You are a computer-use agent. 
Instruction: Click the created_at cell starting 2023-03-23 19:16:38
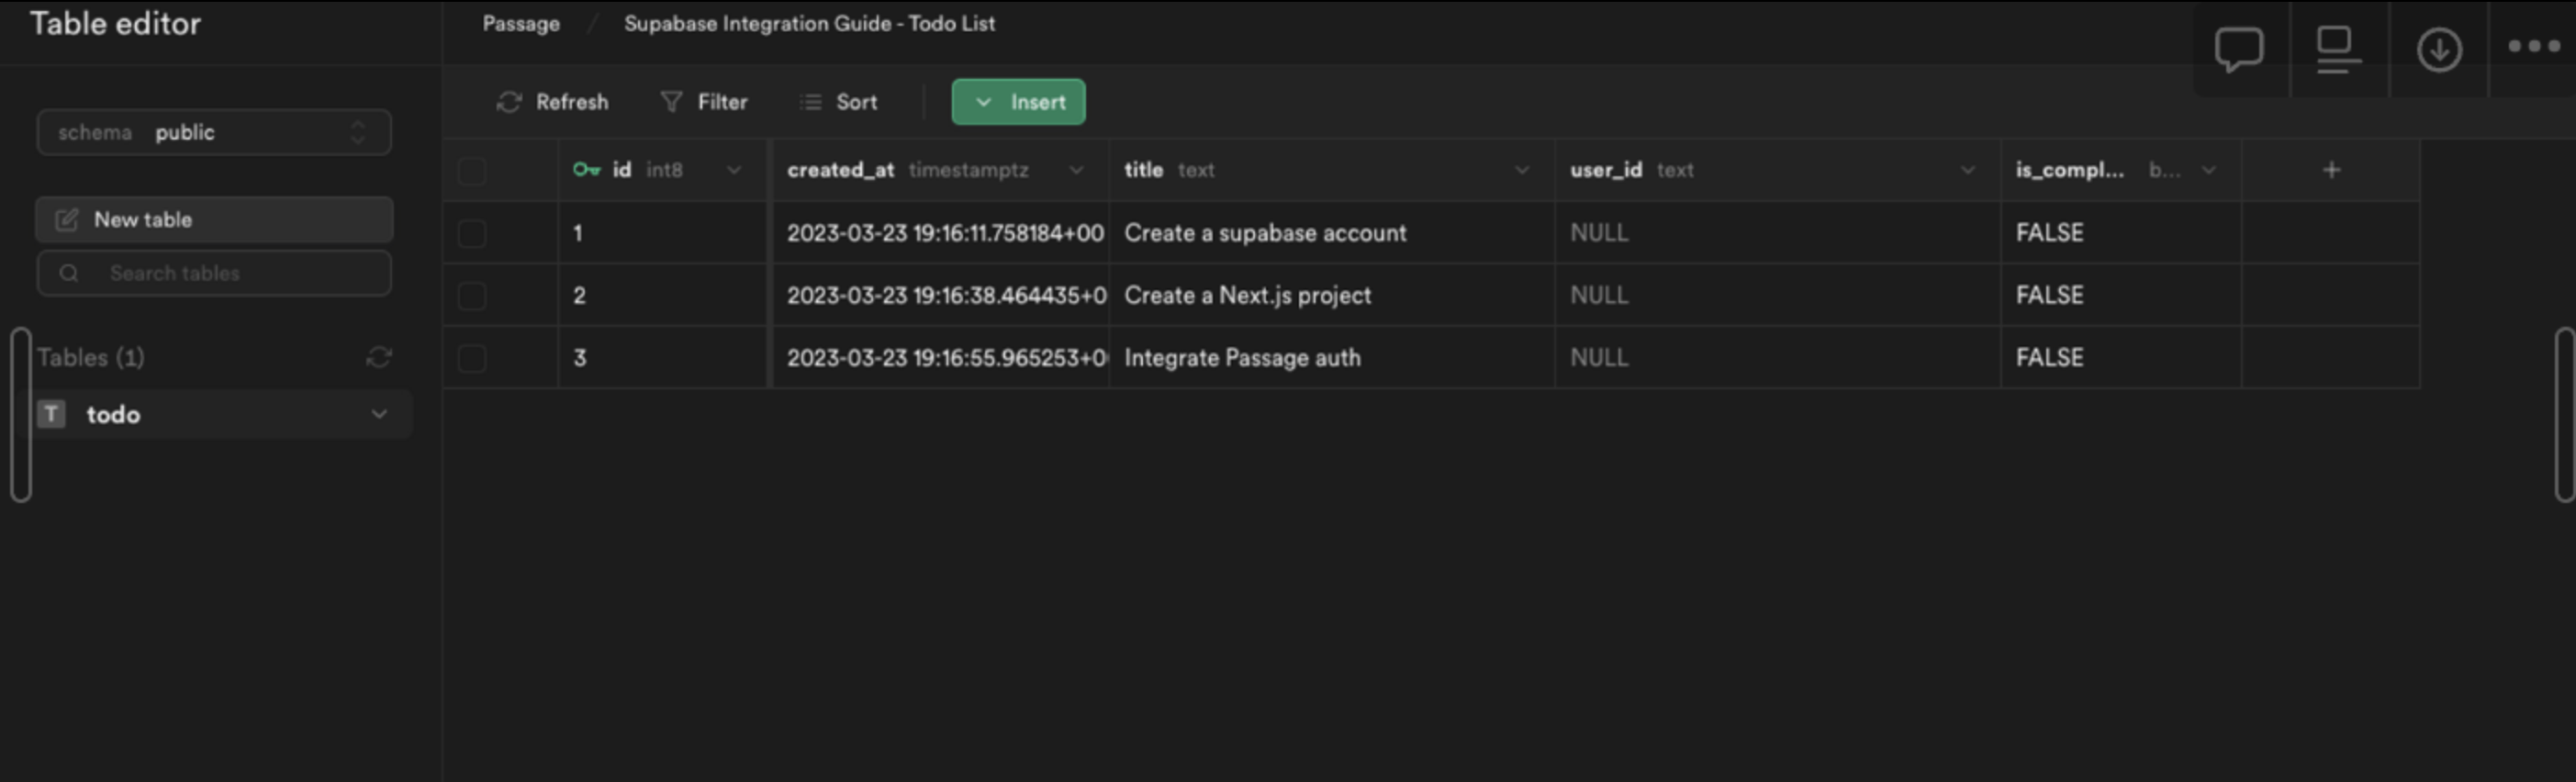(941, 296)
